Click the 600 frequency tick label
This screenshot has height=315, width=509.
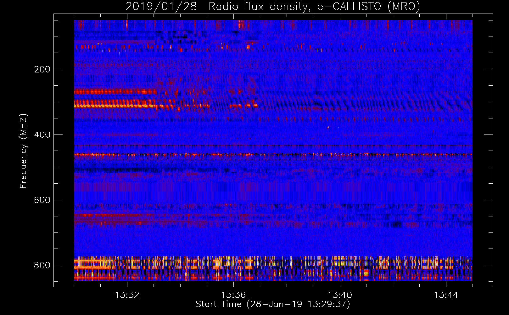click(42, 200)
